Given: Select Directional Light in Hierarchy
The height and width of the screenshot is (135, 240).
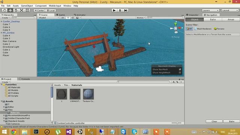Looking at the screenshot, I should [x=11, y=47].
